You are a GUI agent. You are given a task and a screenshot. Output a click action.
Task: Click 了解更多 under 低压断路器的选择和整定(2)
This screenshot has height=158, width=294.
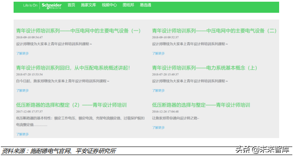(x=23, y=134)
